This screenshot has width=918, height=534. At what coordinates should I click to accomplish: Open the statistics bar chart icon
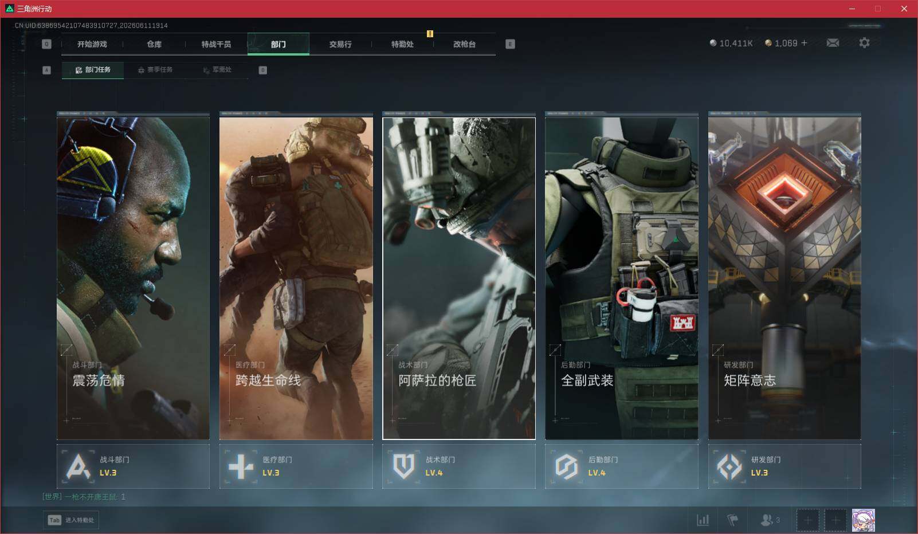pyautogui.click(x=703, y=520)
